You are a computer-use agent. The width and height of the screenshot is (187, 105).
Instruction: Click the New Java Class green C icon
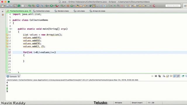pos(72,6)
